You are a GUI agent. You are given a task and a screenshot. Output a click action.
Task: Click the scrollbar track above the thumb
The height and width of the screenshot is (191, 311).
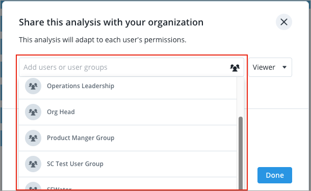241,97
